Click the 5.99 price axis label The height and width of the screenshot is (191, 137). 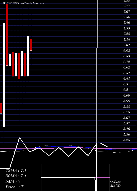coord(127,101)
